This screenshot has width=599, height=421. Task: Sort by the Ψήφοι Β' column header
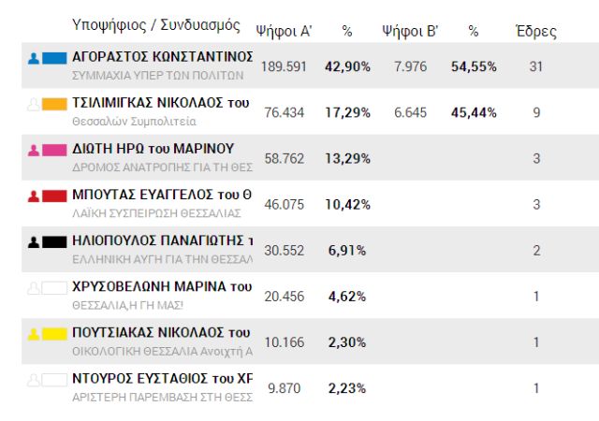(x=410, y=31)
